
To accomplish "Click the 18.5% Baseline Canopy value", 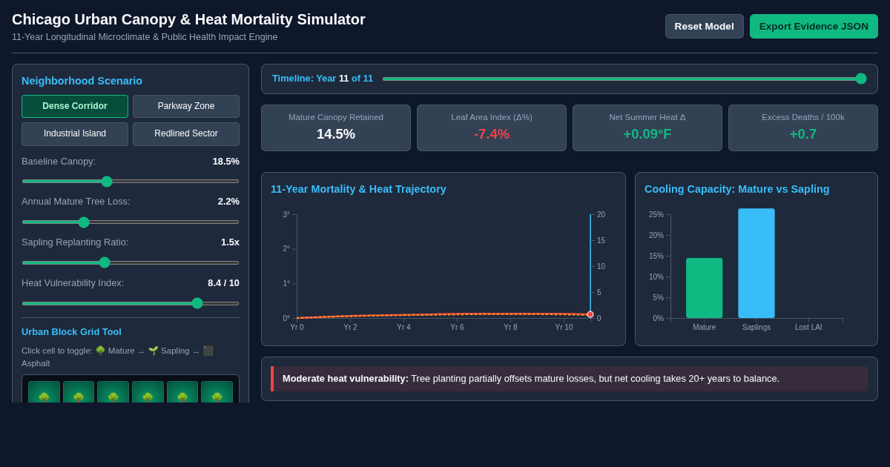I will 226,161.
